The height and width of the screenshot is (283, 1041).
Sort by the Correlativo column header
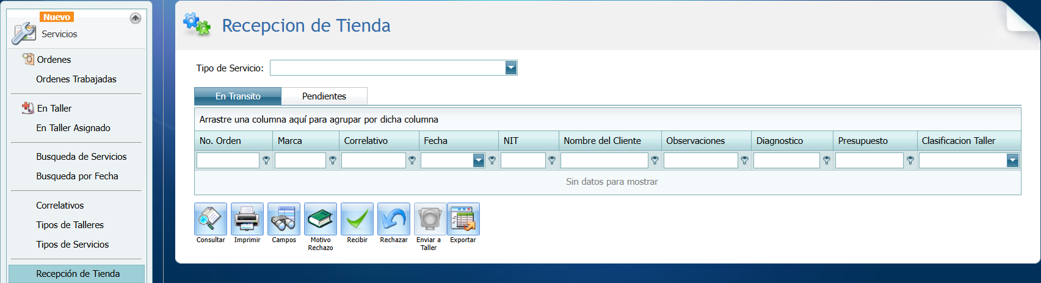pyautogui.click(x=379, y=140)
